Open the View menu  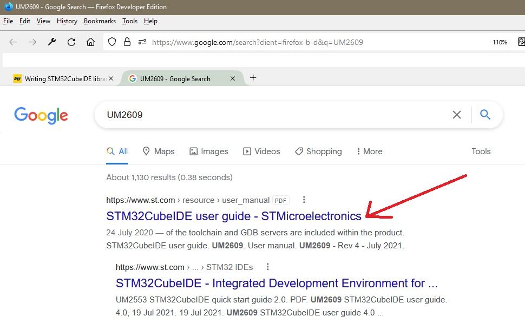pos(43,21)
